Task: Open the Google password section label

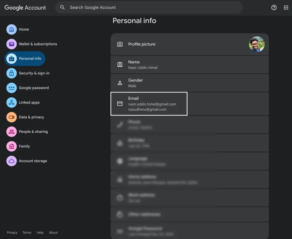Action: click(34, 88)
